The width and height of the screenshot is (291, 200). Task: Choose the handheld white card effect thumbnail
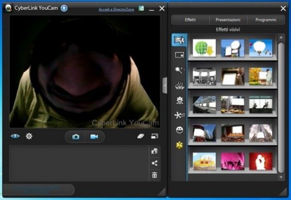[232, 76]
